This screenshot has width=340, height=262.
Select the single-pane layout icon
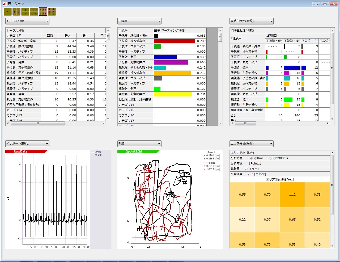pyautogui.click(x=8, y=12)
